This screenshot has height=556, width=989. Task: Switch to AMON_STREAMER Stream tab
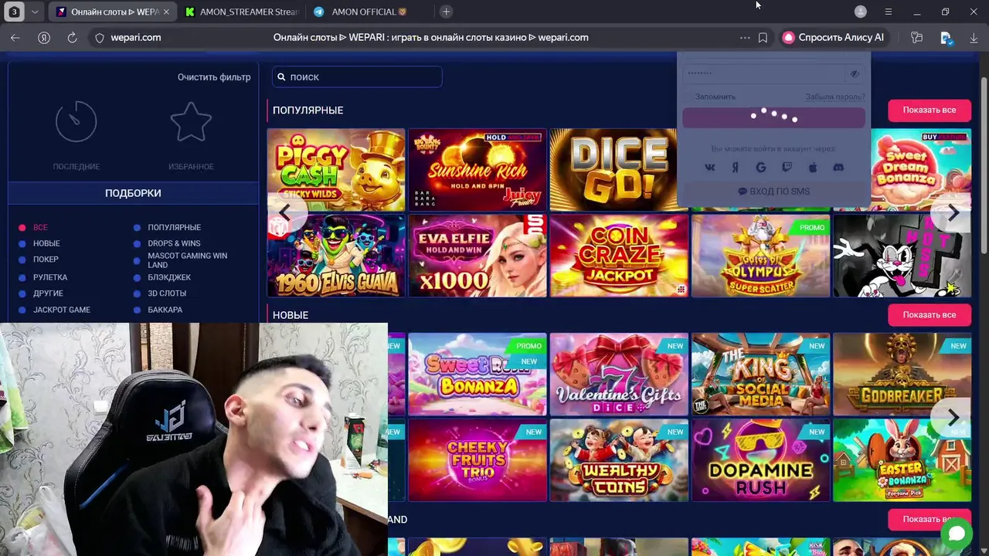click(x=241, y=12)
